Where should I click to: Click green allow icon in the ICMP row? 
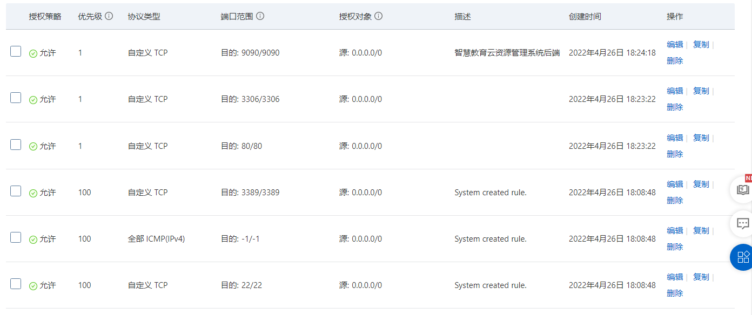click(33, 239)
